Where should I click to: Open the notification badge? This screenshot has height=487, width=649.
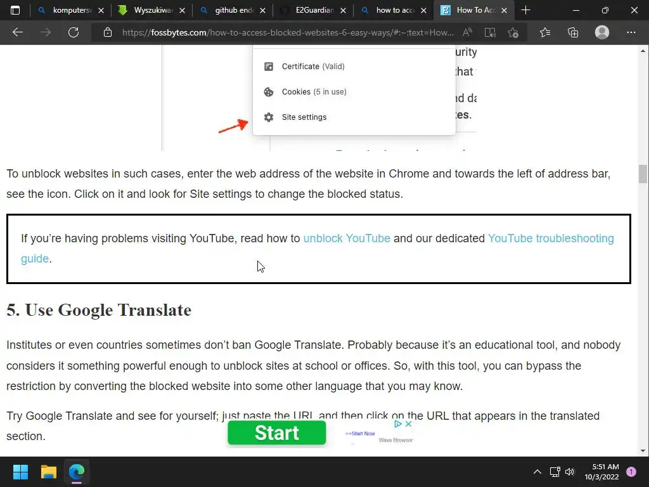click(631, 472)
